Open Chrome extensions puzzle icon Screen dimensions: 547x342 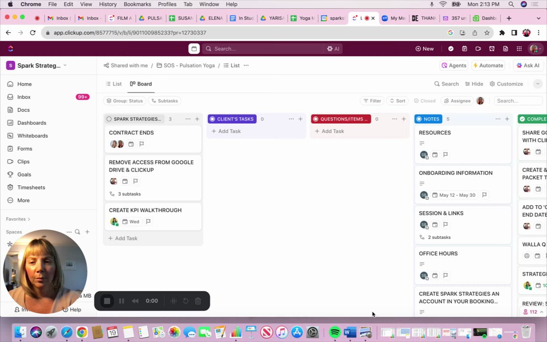pos(502,33)
